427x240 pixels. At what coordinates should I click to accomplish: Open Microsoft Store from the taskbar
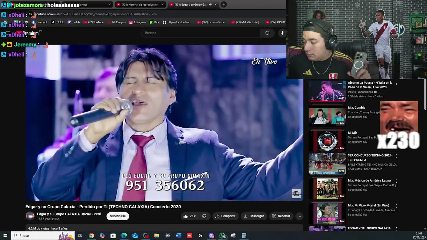click(113, 236)
